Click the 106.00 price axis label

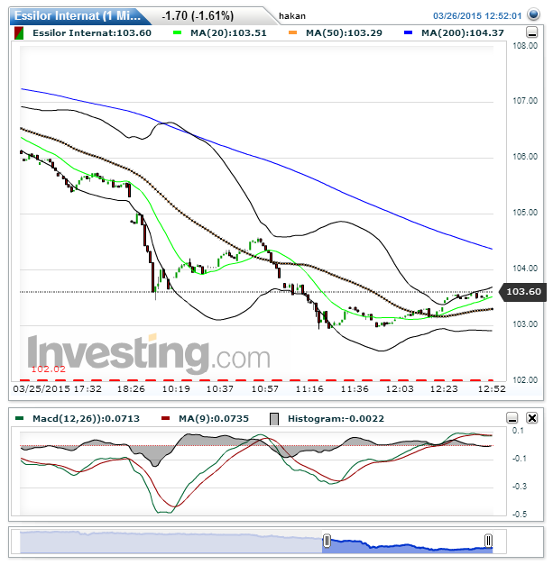coord(525,157)
